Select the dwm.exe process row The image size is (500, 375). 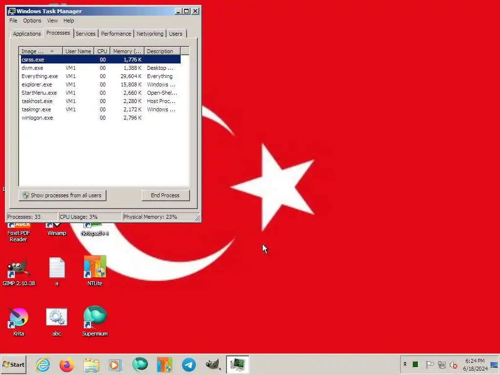point(101,68)
